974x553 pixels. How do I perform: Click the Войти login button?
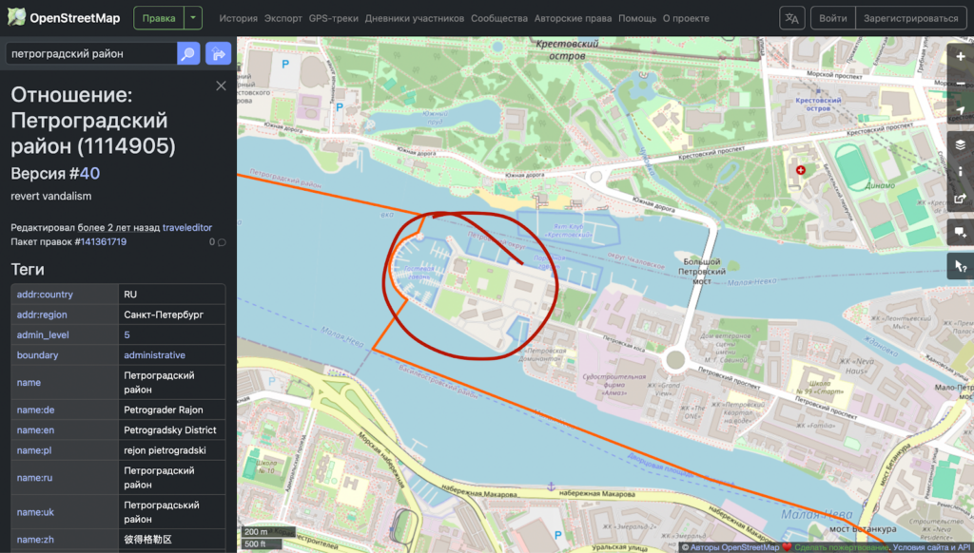tap(832, 18)
